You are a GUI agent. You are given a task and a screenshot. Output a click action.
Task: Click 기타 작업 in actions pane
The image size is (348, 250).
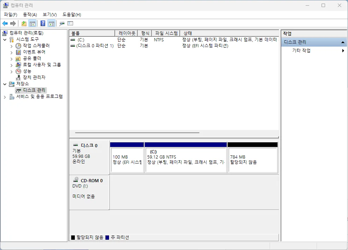pos(301,50)
